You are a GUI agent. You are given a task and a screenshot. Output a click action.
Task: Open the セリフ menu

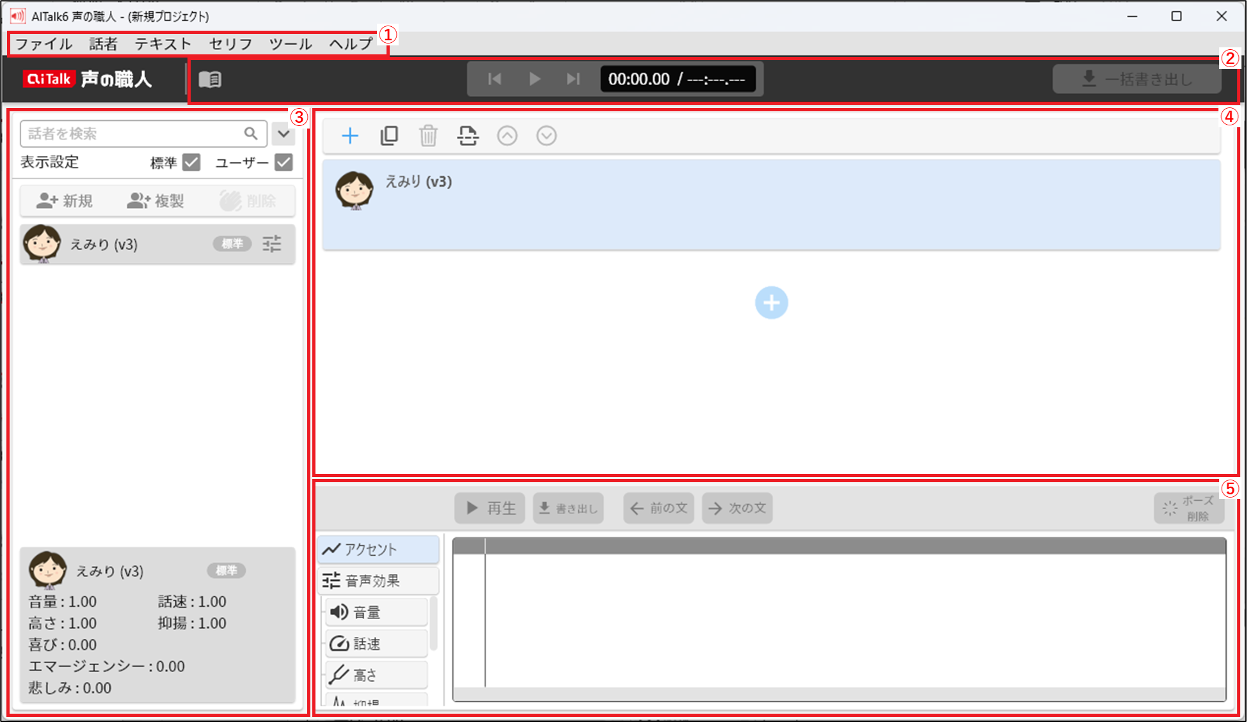point(230,44)
